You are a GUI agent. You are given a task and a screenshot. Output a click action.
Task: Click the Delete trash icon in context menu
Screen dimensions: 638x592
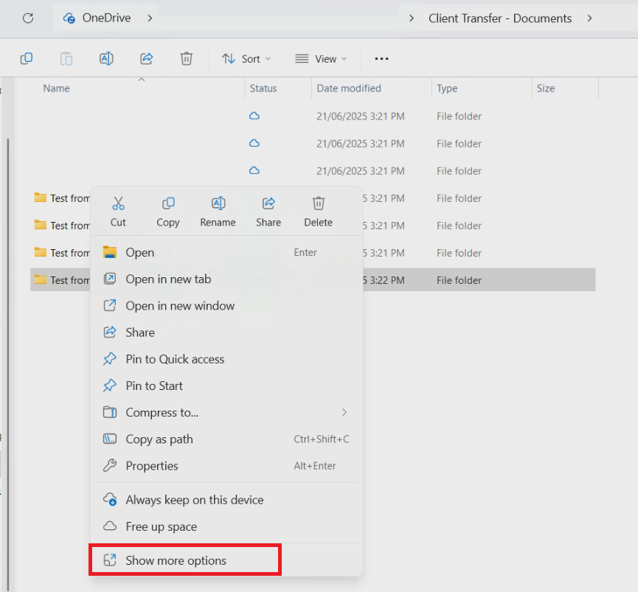(x=318, y=203)
